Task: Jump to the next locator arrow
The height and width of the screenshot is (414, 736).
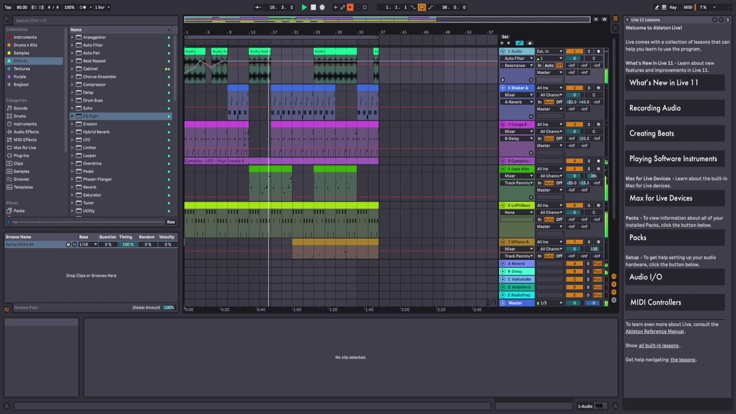Action: (x=508, y=43)
